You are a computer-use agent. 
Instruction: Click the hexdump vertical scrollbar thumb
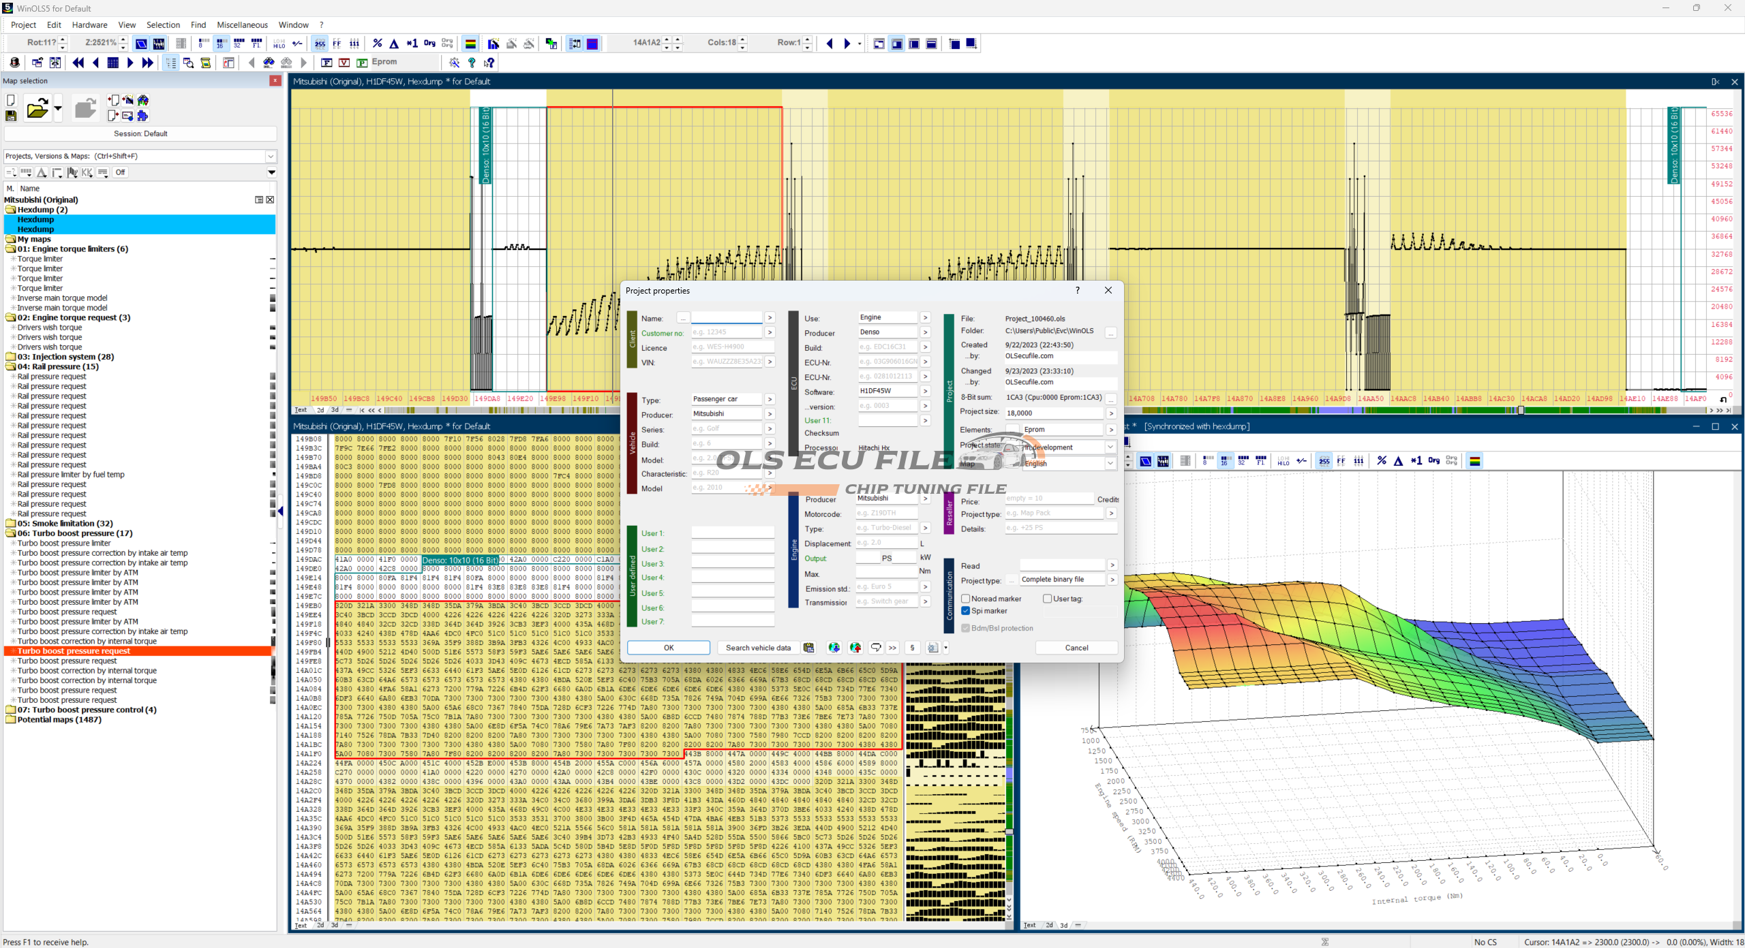[1010, 832]
